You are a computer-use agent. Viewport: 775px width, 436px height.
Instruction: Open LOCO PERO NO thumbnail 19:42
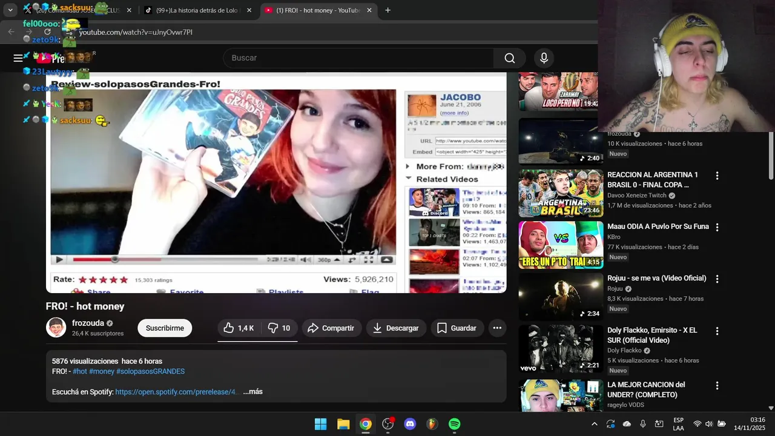tap(558, 91)
